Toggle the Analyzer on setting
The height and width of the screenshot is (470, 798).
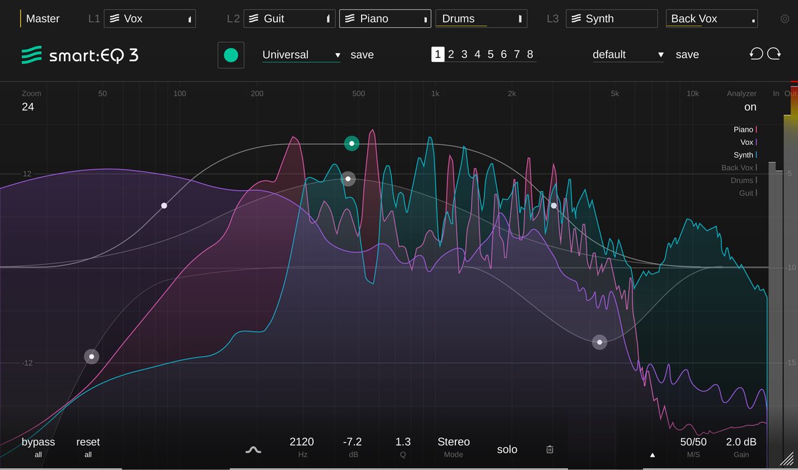(750, 107)
